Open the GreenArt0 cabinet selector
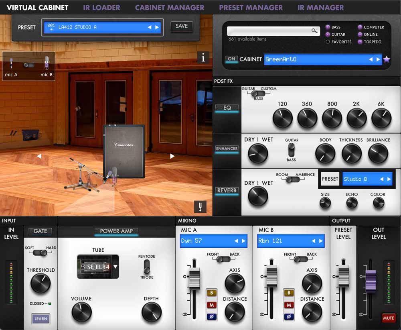The width and height of the screenshot is (401, 330). [x=323, y=59]
